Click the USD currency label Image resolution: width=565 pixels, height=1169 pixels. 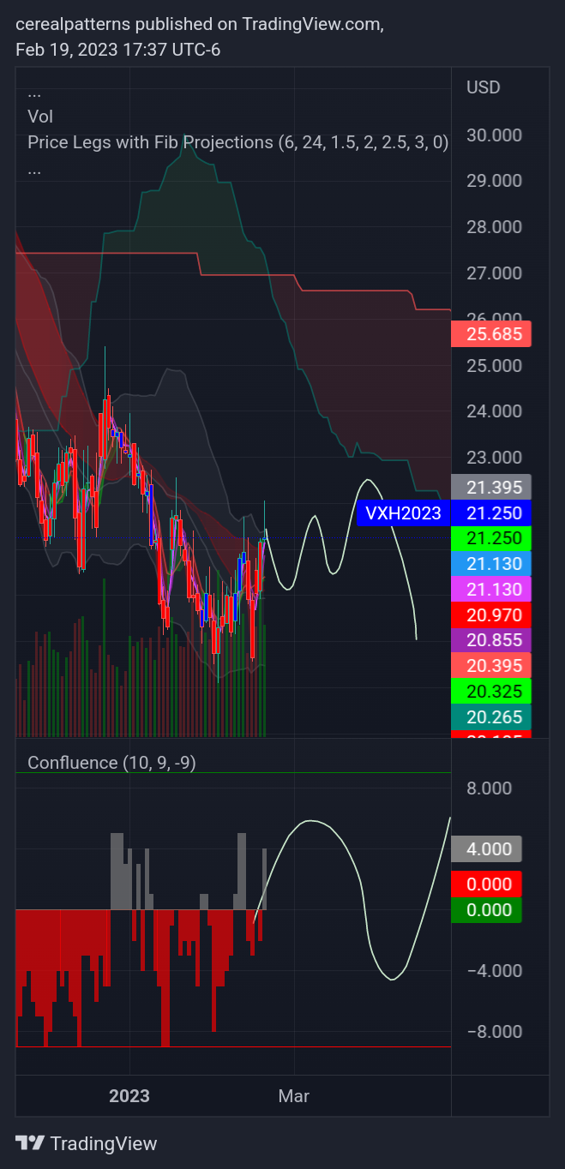click(484, 87)
